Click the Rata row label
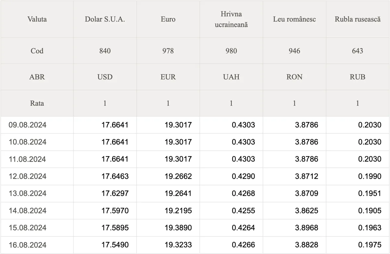The width and height of the screenshot is (390, 254). [37, 103]
